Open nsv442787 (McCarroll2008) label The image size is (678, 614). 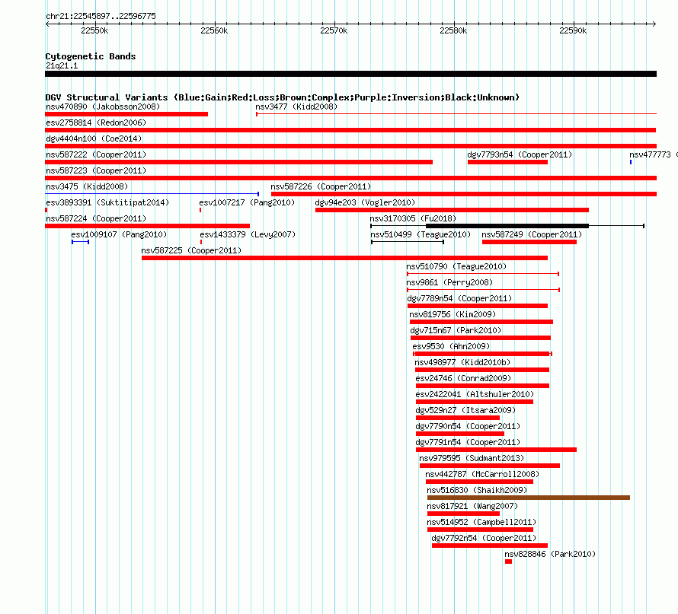[482, 474]
